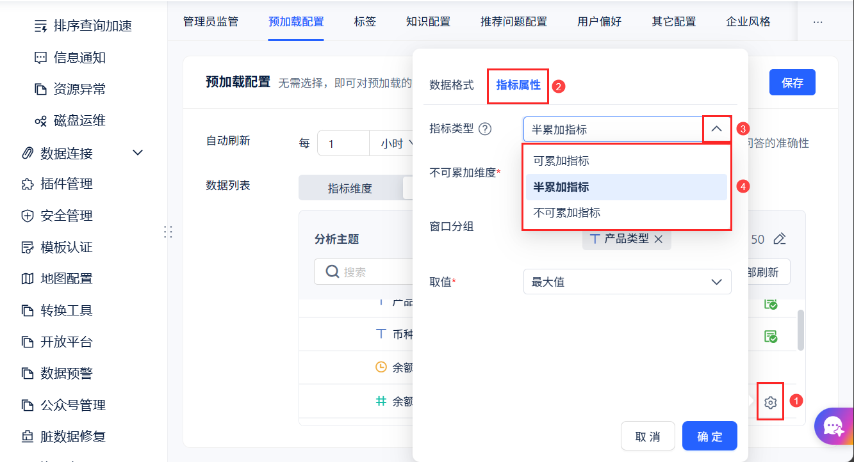Click the gear settings icon in data list
The height and width of the screenshot is (462, 854).
click(770, 402)
